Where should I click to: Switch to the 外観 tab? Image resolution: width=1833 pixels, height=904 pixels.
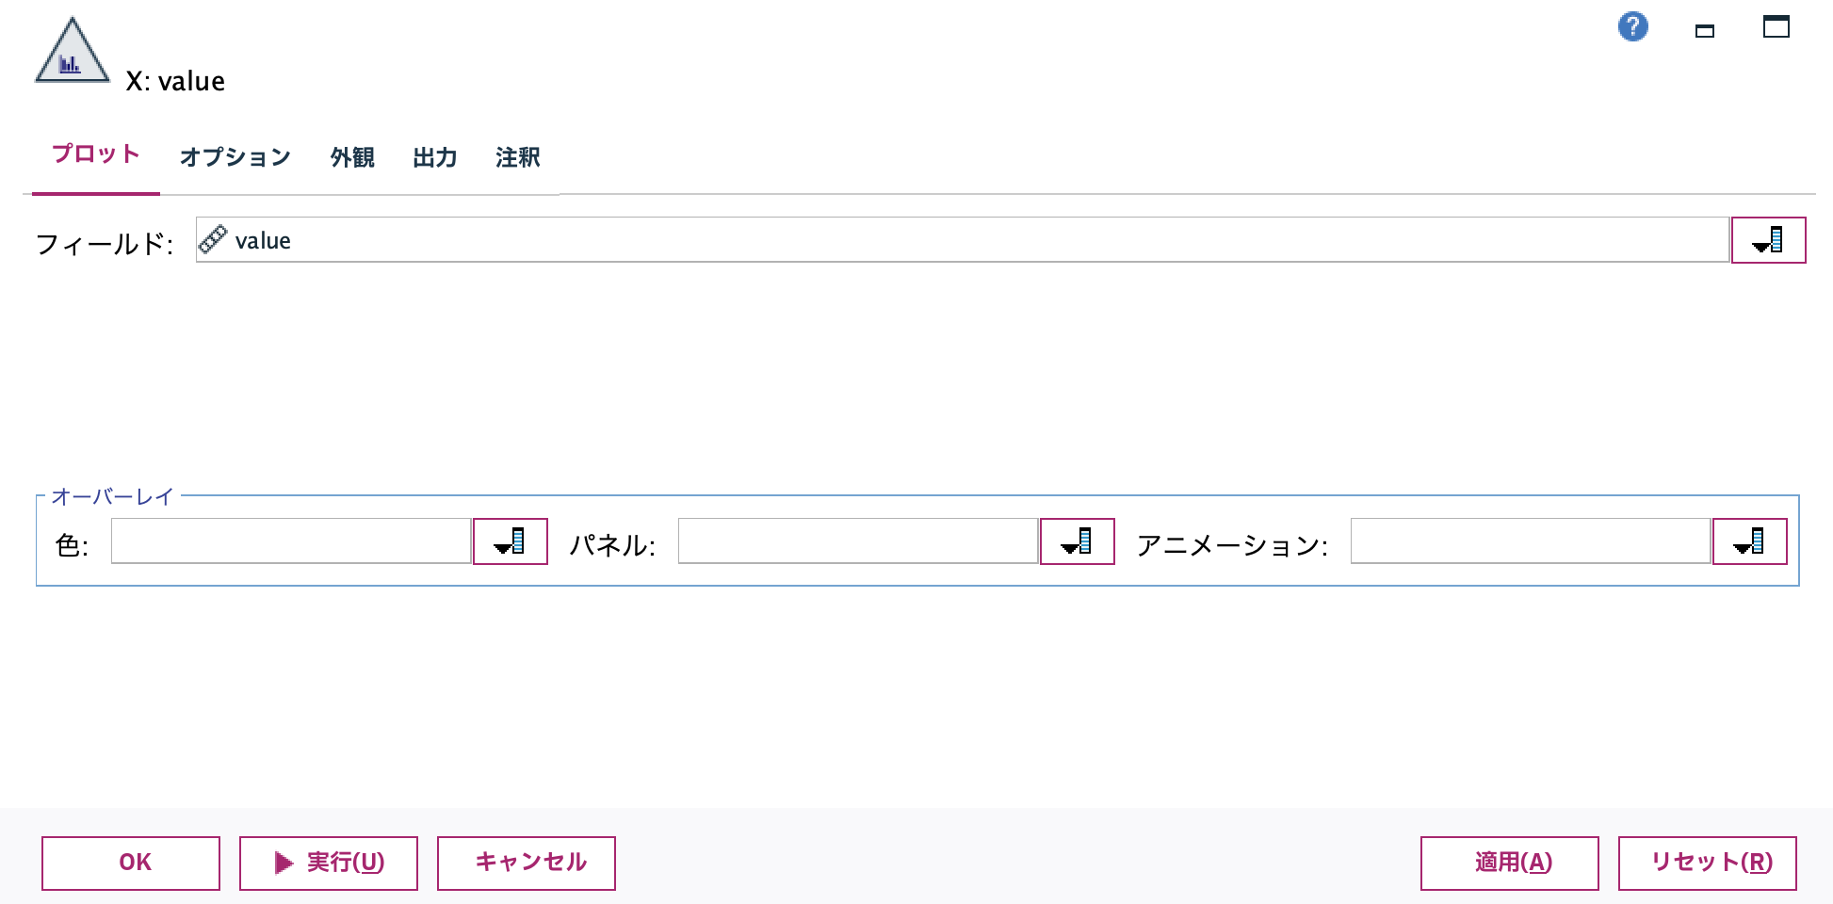pos(350,157)
